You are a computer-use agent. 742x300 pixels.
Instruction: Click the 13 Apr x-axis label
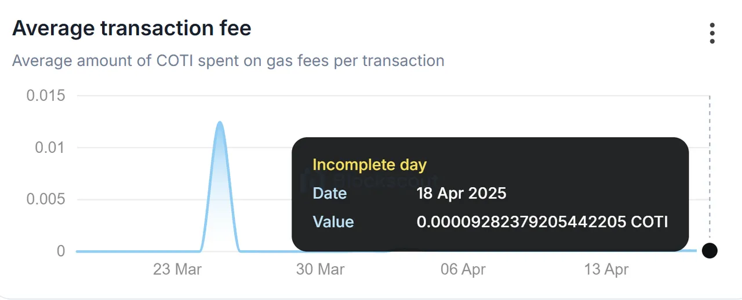pos(606,269)
